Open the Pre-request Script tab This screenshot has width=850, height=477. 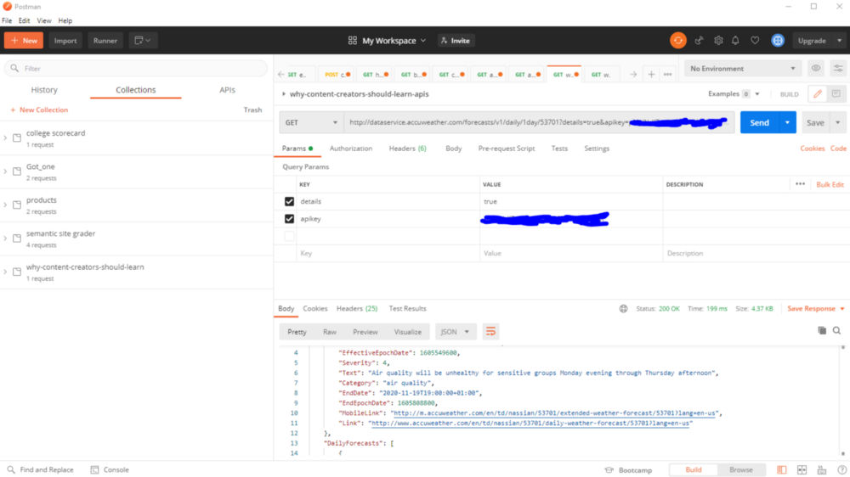(507, 149)
